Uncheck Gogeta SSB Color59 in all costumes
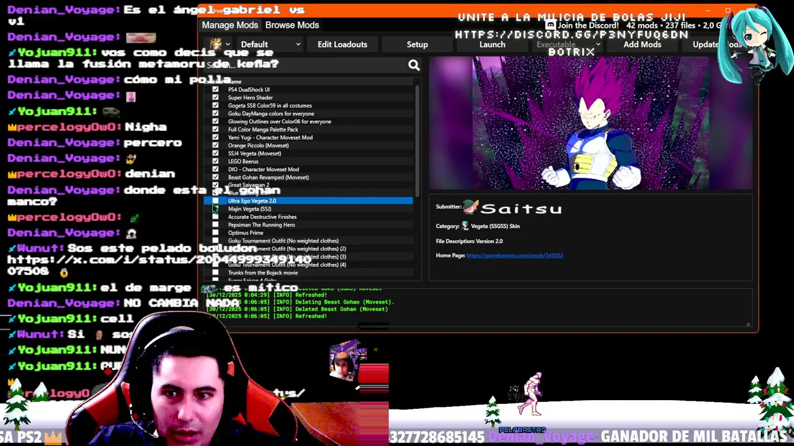Viewport: 794px width, 446px height. pyautogui.click(x=215, y=106)
